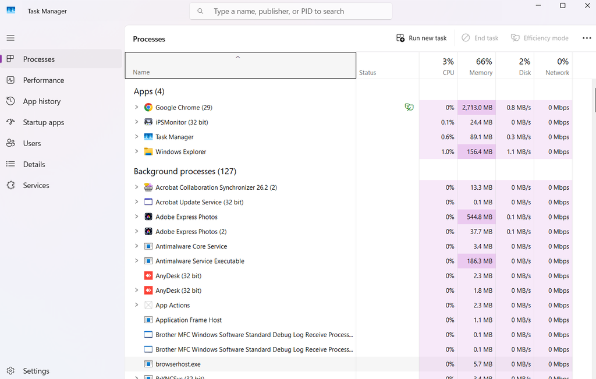The image size is (596, 379).
Task: Click the App Actions icon
Action: (148, 305)
